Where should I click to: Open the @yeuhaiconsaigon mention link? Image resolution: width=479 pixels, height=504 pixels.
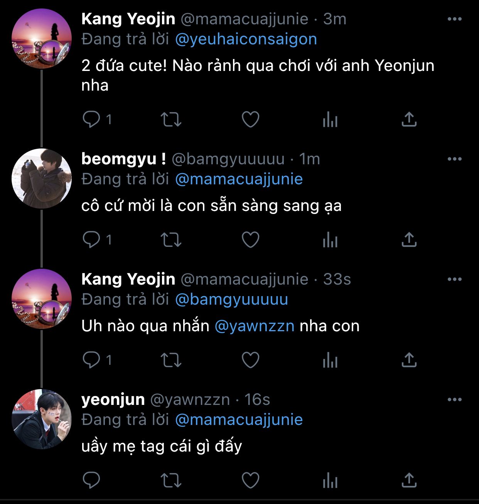click(246, 39)
